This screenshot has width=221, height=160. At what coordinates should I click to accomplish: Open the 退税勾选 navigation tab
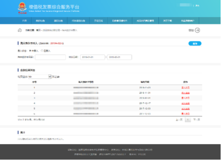pos(58,21)
